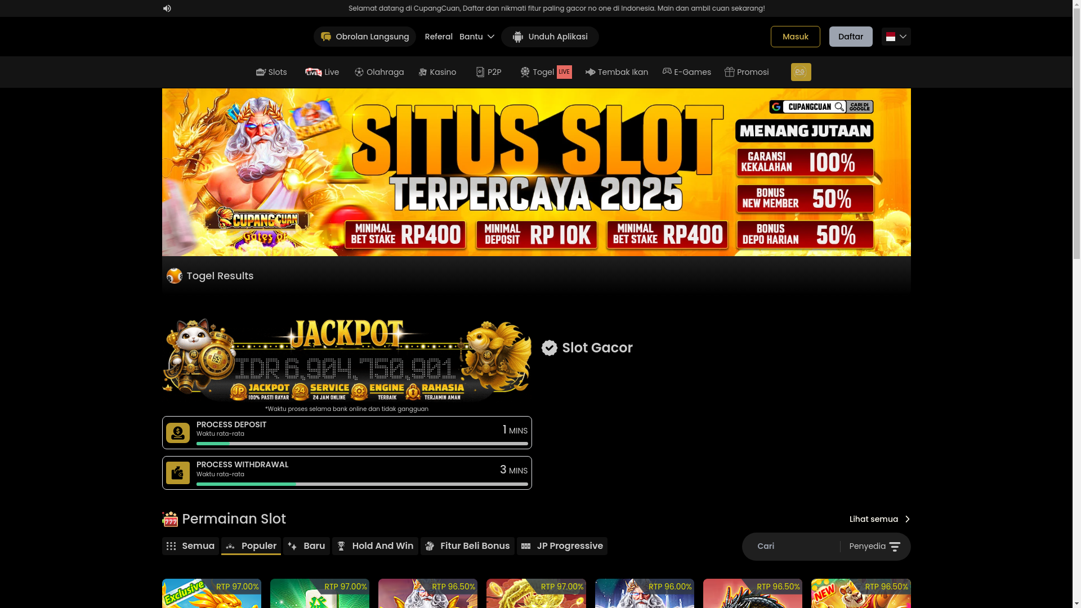Open the Exclusive RTP 97.00% game card
This screenshot has height=608, width=1081.
click(x=212, y=593)
